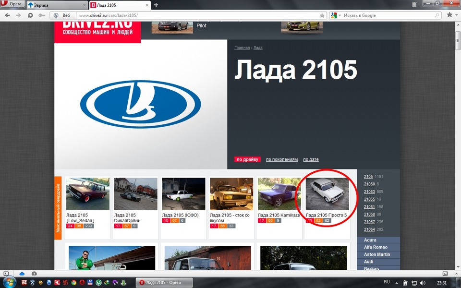Open the 21055 model link
The width and height of the screenshot is (461, 288).
[x=369, y=199]
